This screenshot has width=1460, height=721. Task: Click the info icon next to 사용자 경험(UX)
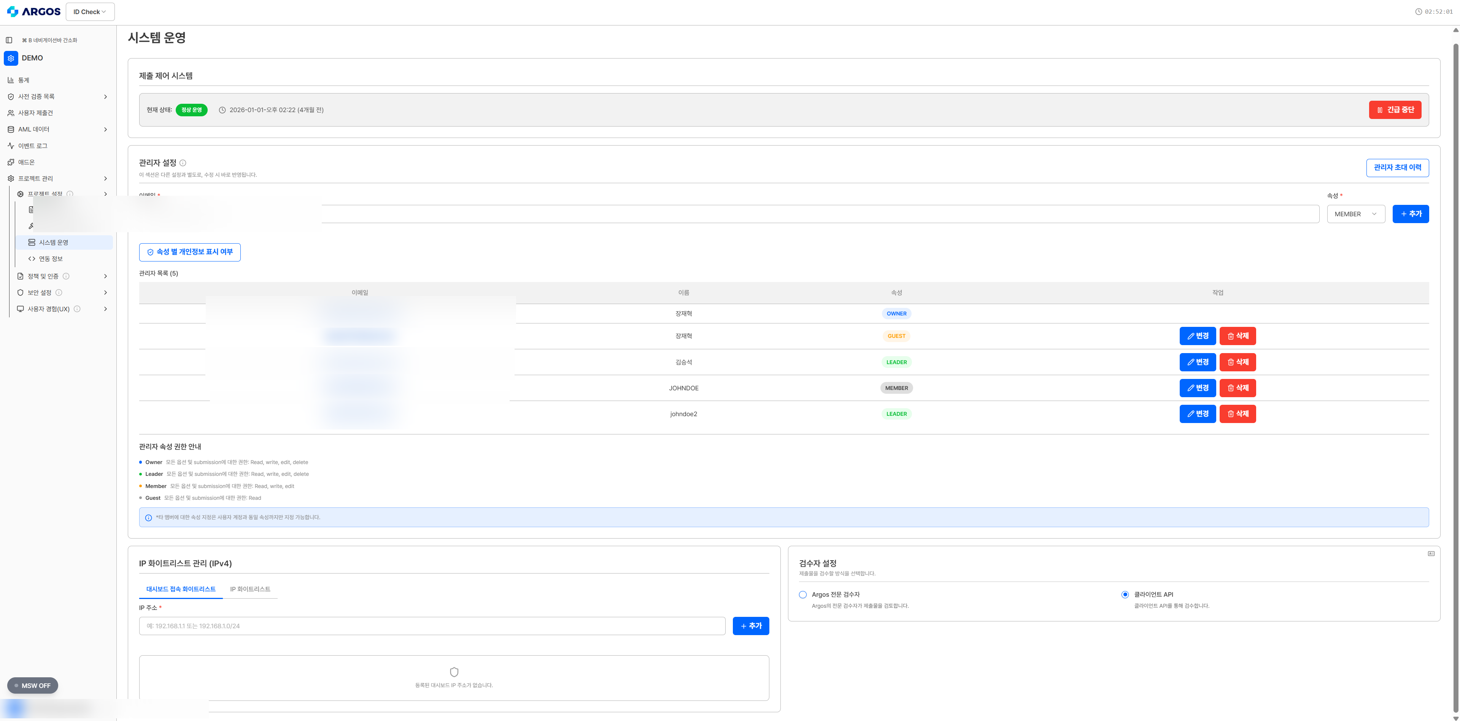[x=77, y=309]
